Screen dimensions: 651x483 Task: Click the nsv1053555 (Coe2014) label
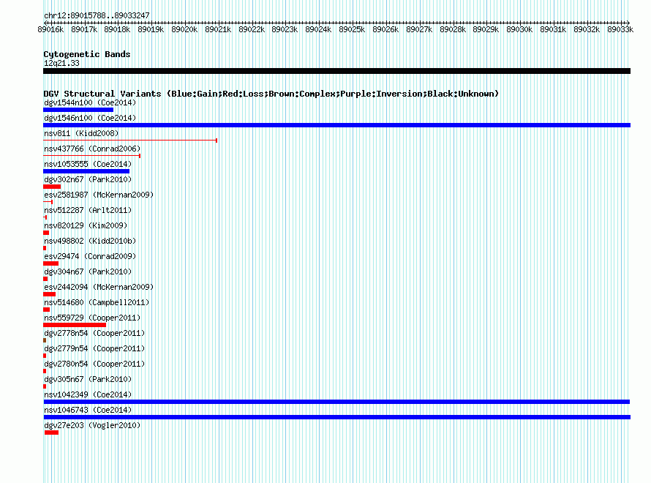coord(88,164)
